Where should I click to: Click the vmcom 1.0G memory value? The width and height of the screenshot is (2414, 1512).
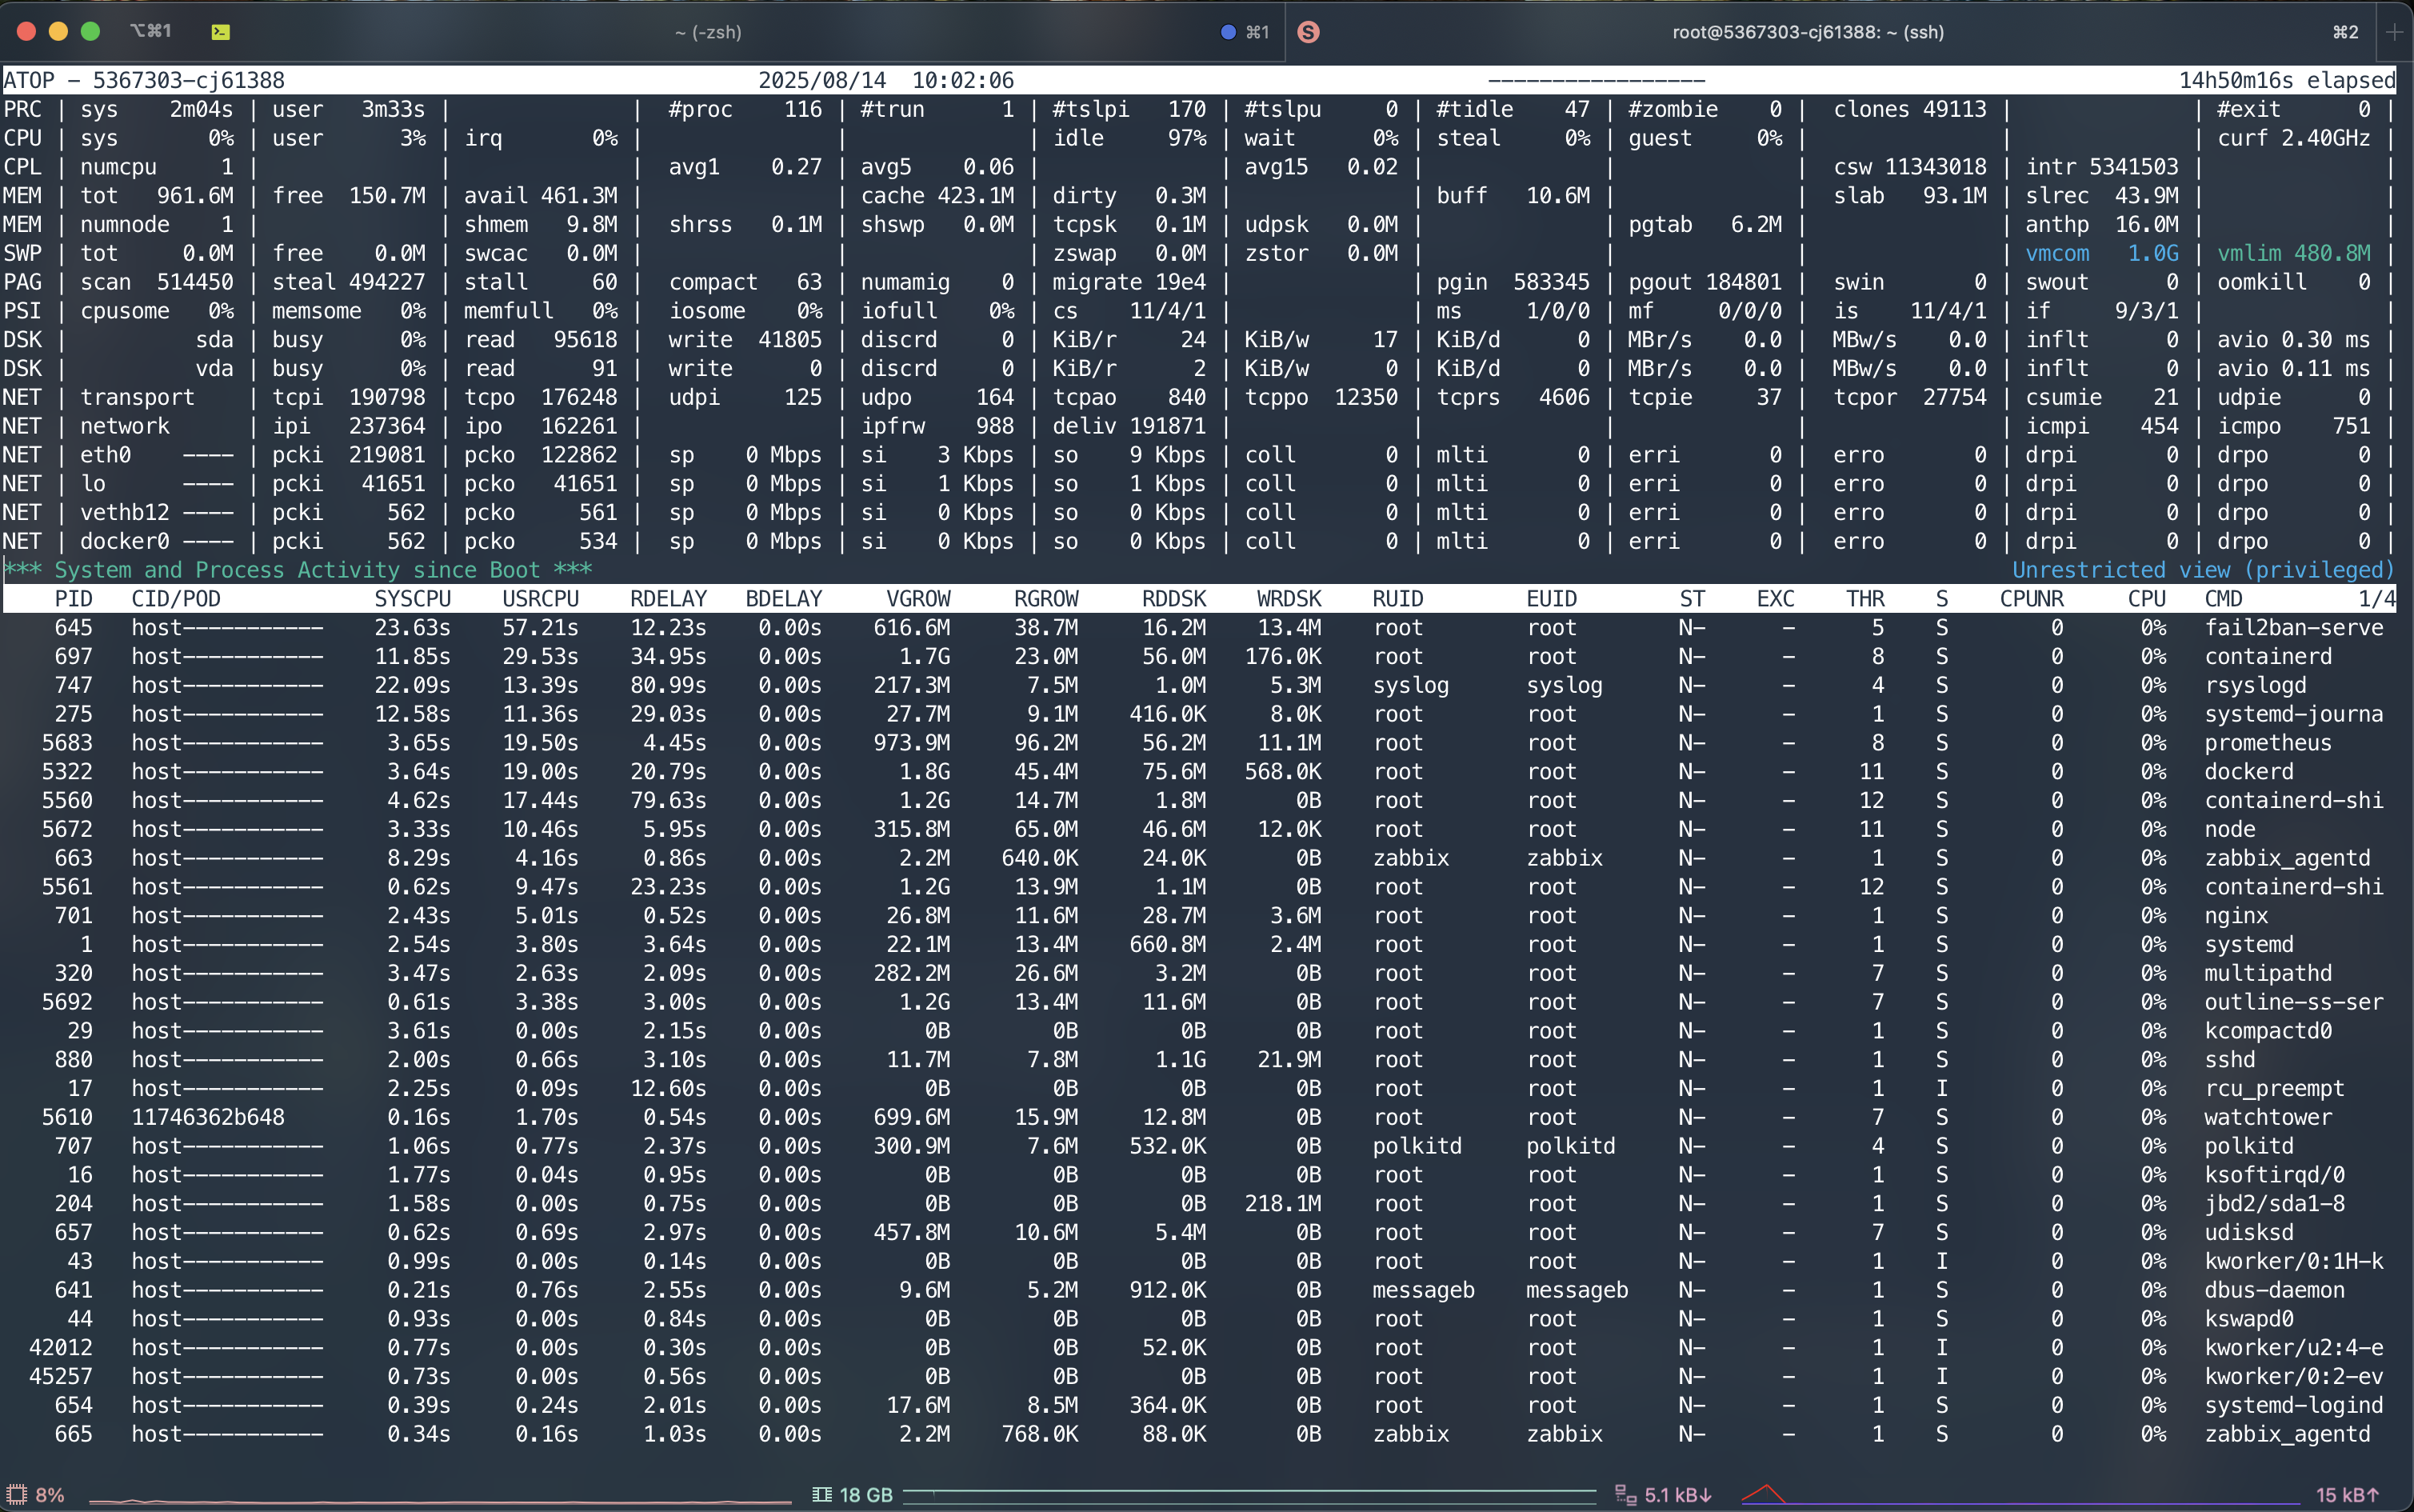tap(2102, 253)
